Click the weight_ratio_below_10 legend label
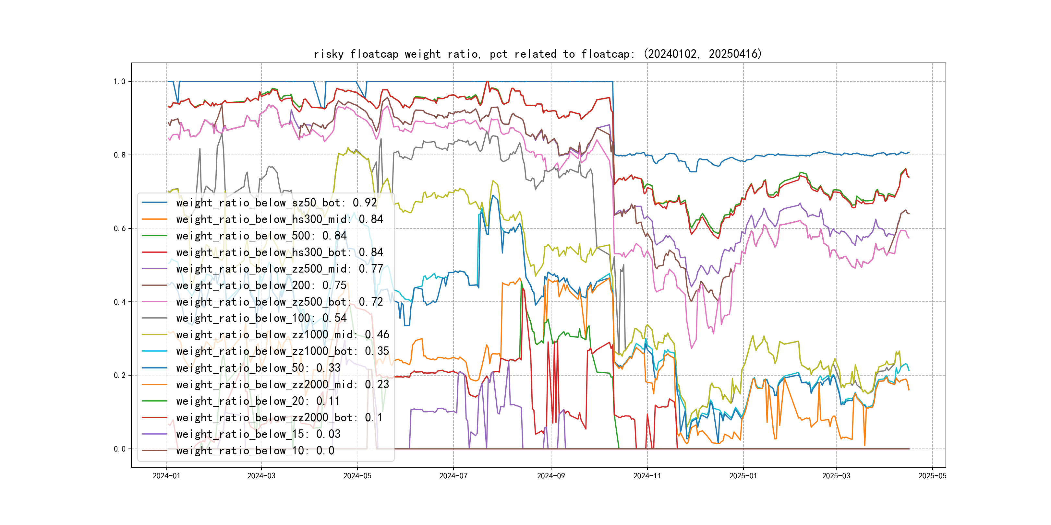The width and height of the screenshot is (1051, 525). click(255, 451)
